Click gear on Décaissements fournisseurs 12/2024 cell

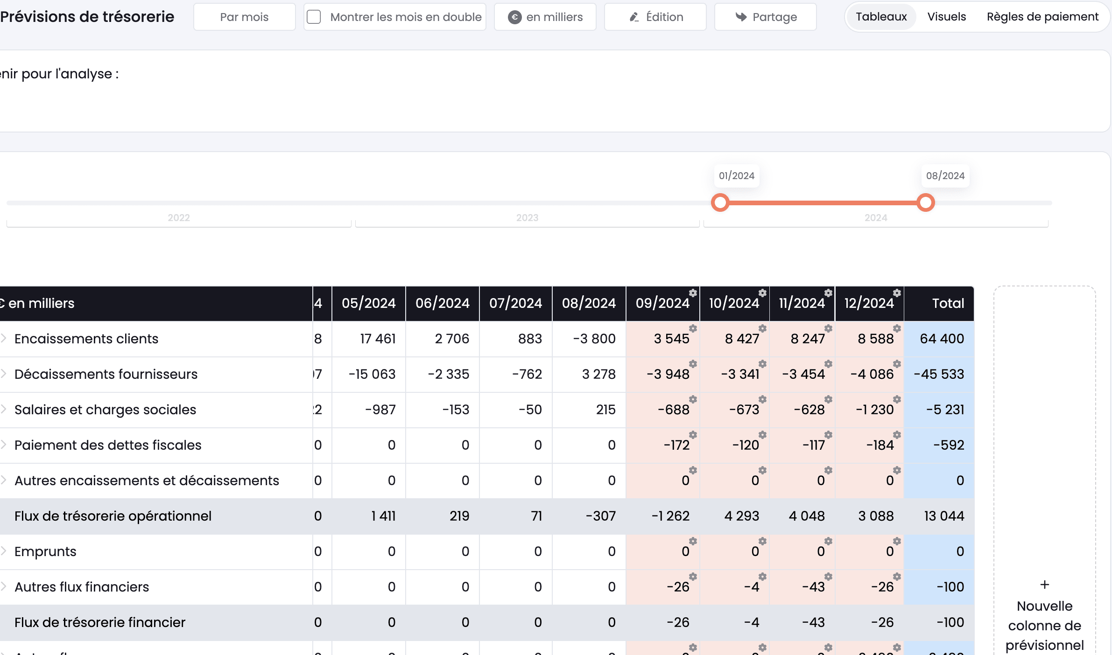(x=897, y=364)
